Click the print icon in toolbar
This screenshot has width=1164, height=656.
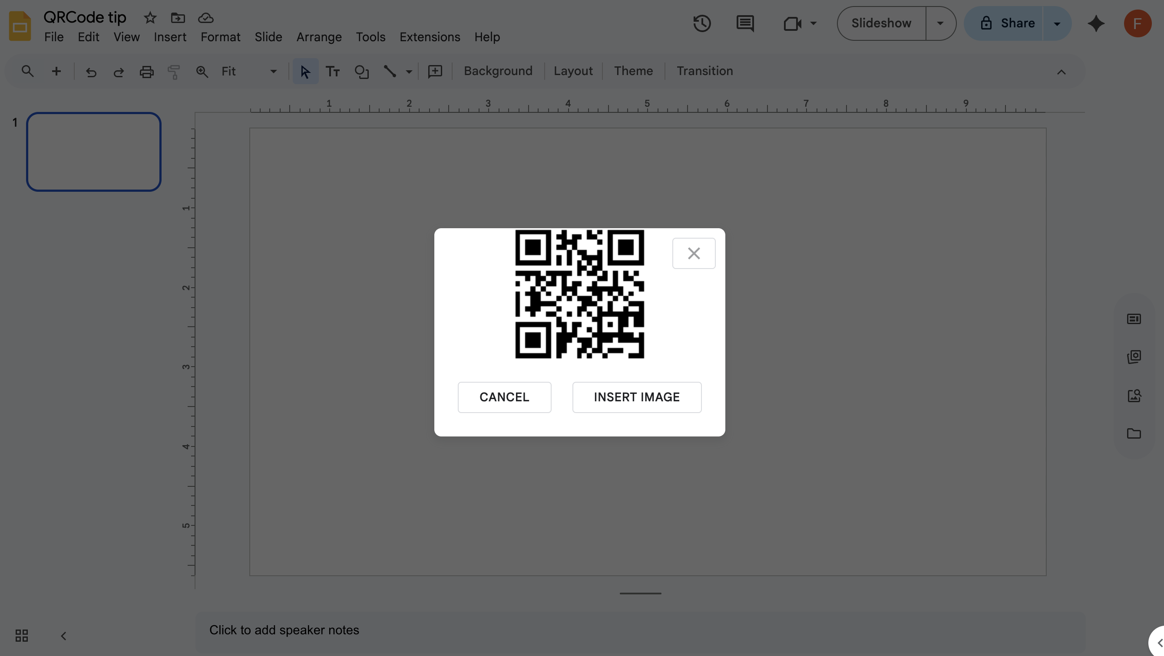[146, 71]
